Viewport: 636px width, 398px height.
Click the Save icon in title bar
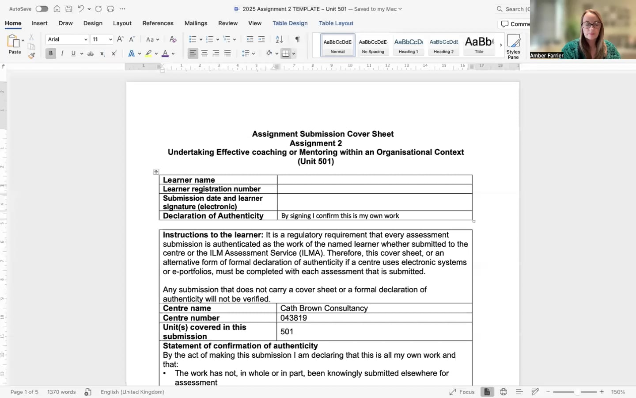click(69, 9)
